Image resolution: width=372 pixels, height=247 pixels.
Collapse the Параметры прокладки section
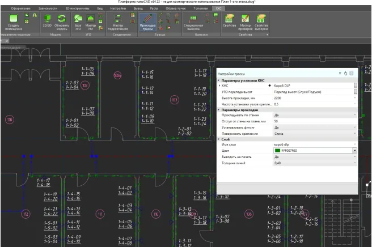(219, 109)
